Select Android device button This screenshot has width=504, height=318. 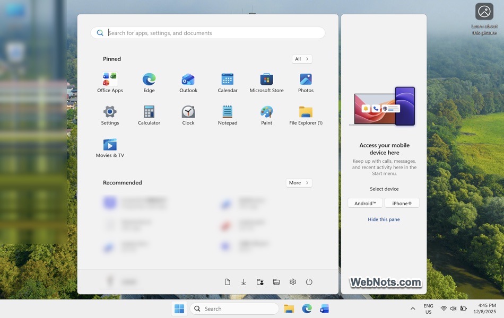tap(365, 203)
